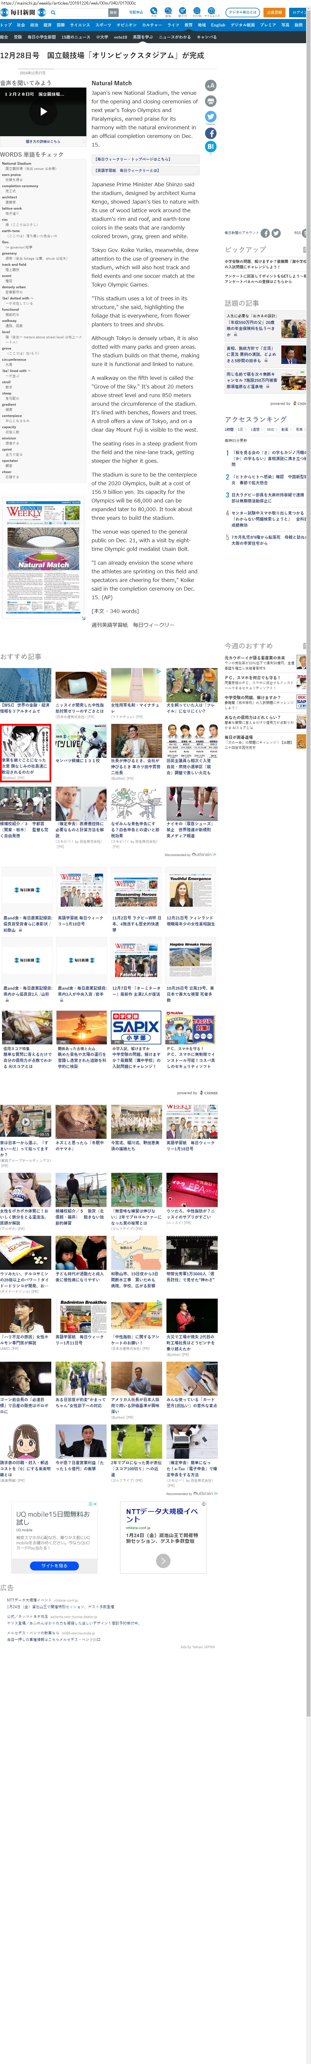Click the サイトを見る ad button
This screenshot has width=311, height=2064.
[54, 1565]
